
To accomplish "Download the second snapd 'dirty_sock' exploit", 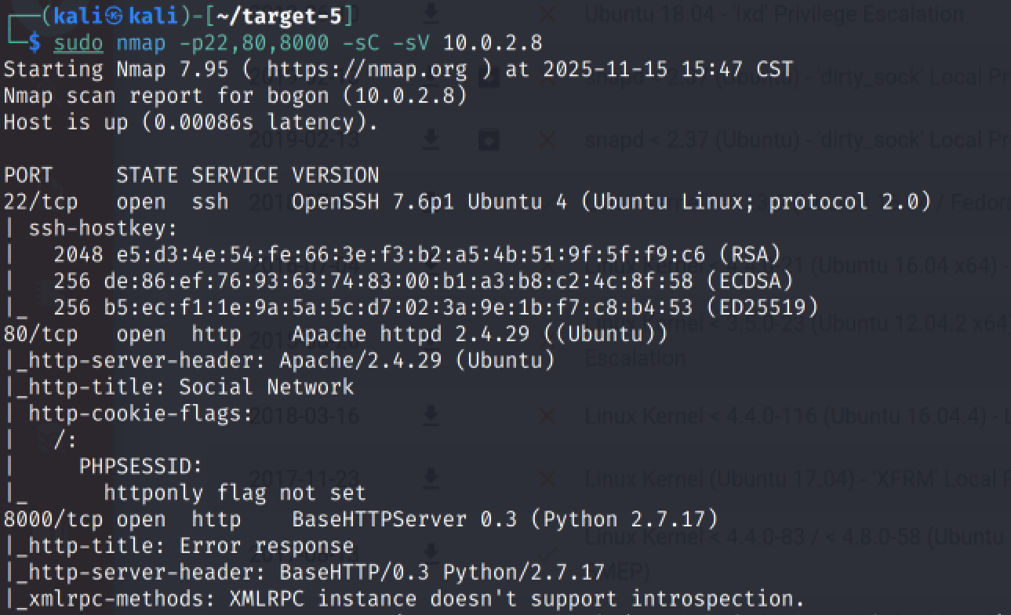I will coord(430,140).
